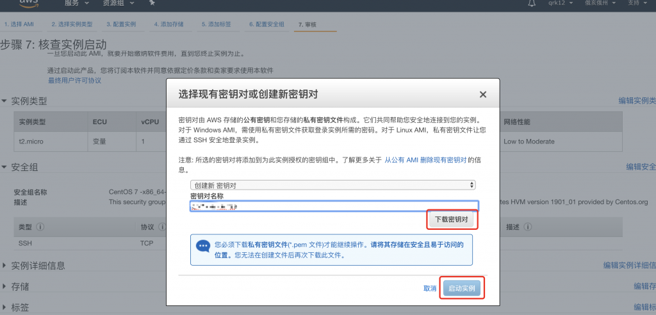656x315 pixels.
Task: Click the chat bubble info icon
Action: click(203, 246)
